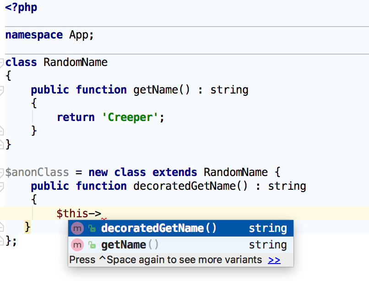The height and width of the screenshot is (281, 369).
Task: Click the folding arrow beside the getName method
Action: click(x=3, y=90)
